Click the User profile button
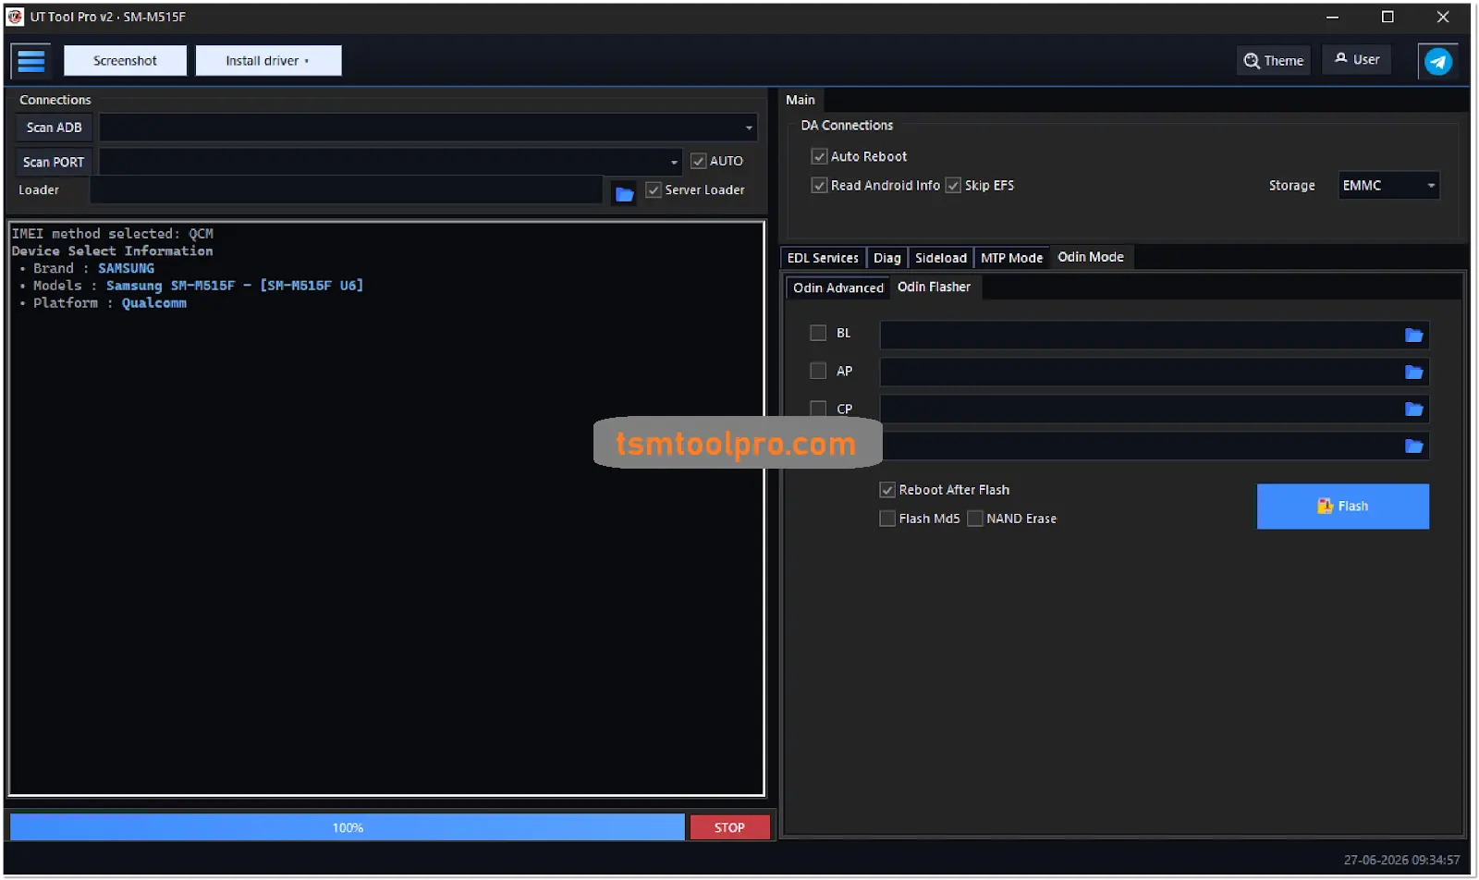Image resolution: width=1479 pixels, height=880 pixels. [1357, 60]
